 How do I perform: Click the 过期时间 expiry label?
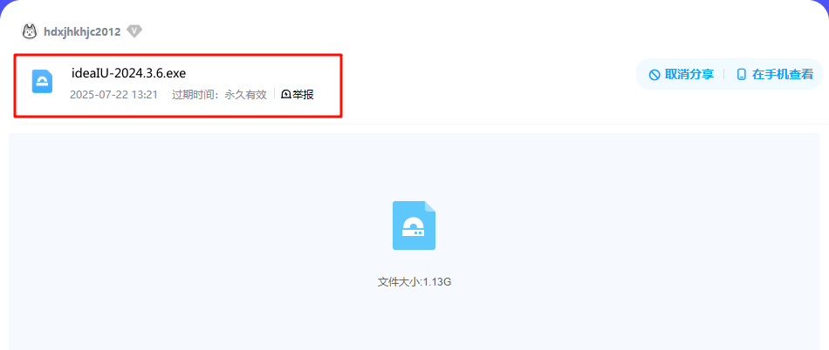pos(194,95)
